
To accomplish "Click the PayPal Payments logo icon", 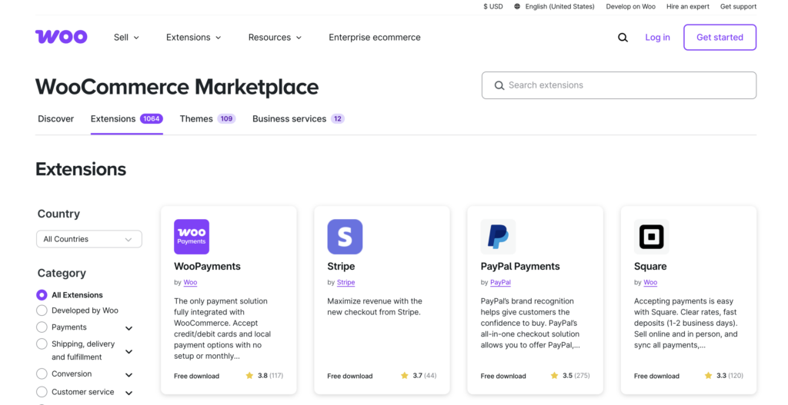I will 498,237.
